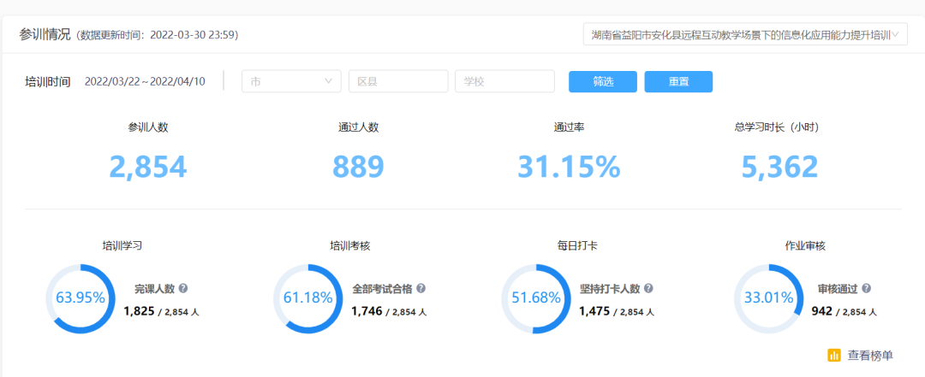Image resolution: width=925 pixels, height=377 pixels.
Task: Click the 2,854 参训人数 statistic
Action: coord(148,167)
